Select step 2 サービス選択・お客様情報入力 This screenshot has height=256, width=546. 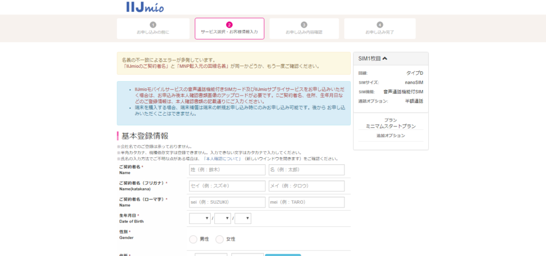coord(229,29)
